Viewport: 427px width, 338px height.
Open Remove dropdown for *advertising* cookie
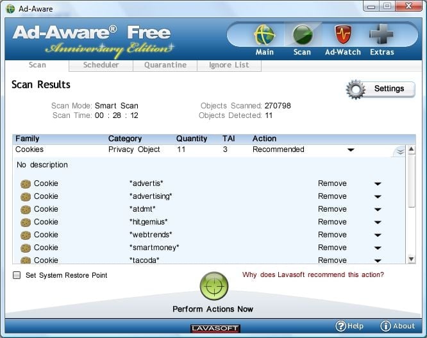pyautogui.click(x=378, y=197)
